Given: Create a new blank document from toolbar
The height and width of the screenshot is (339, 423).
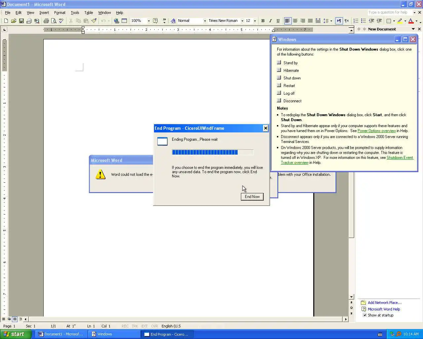Looking at the screenshot, I should [6, 21].
